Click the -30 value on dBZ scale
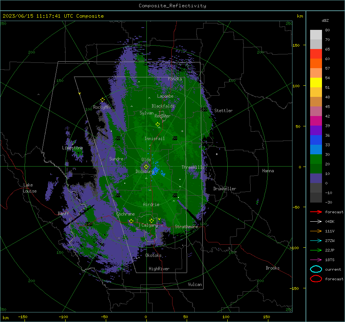 coord(329,202)
